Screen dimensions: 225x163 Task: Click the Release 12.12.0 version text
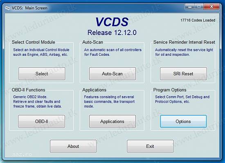[112, 33]
